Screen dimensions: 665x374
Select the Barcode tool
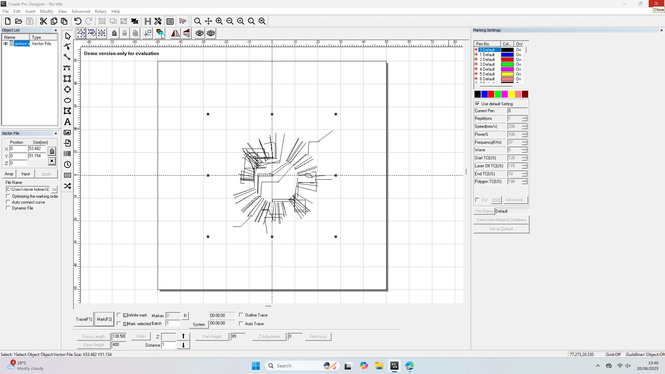pyautogui.click(x=68, y=154)
